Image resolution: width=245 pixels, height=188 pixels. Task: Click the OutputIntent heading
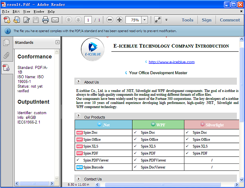33,102
